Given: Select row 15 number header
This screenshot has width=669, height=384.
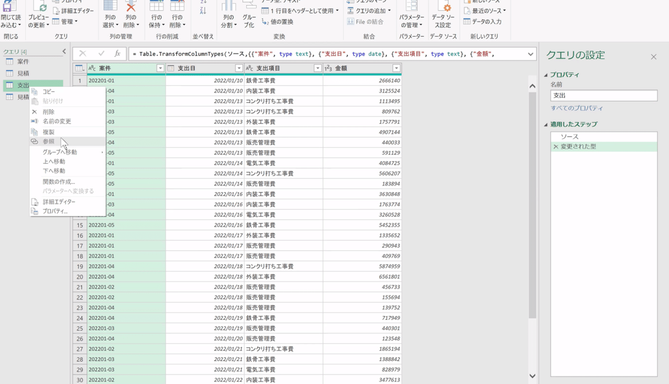Looking at the screenshot, I should 80,225.
